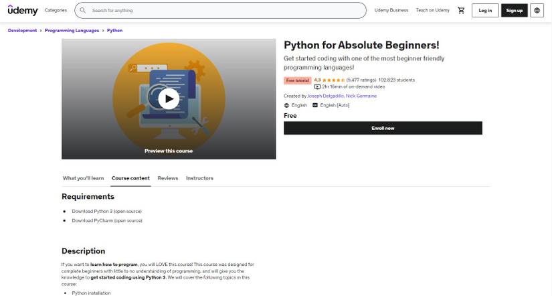This screenshot has width=552, height=296.
Task: Click the on-demand video icon
Action: (x=317, y=86)
